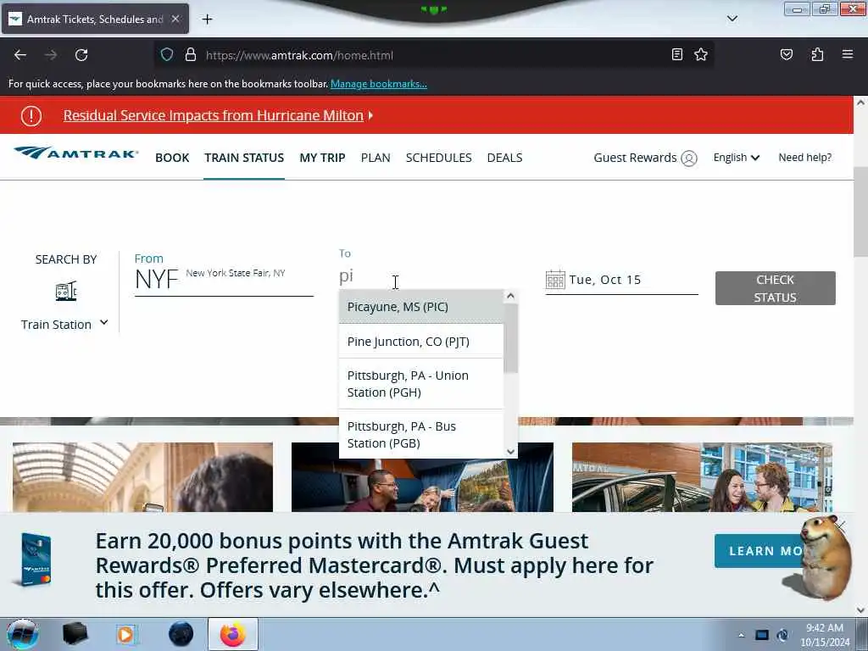Viewport: 868px width, 651px height.
Task: Click the suggestion list scroll up arrow
Action: pyautogui.click(x=510, y=296)
